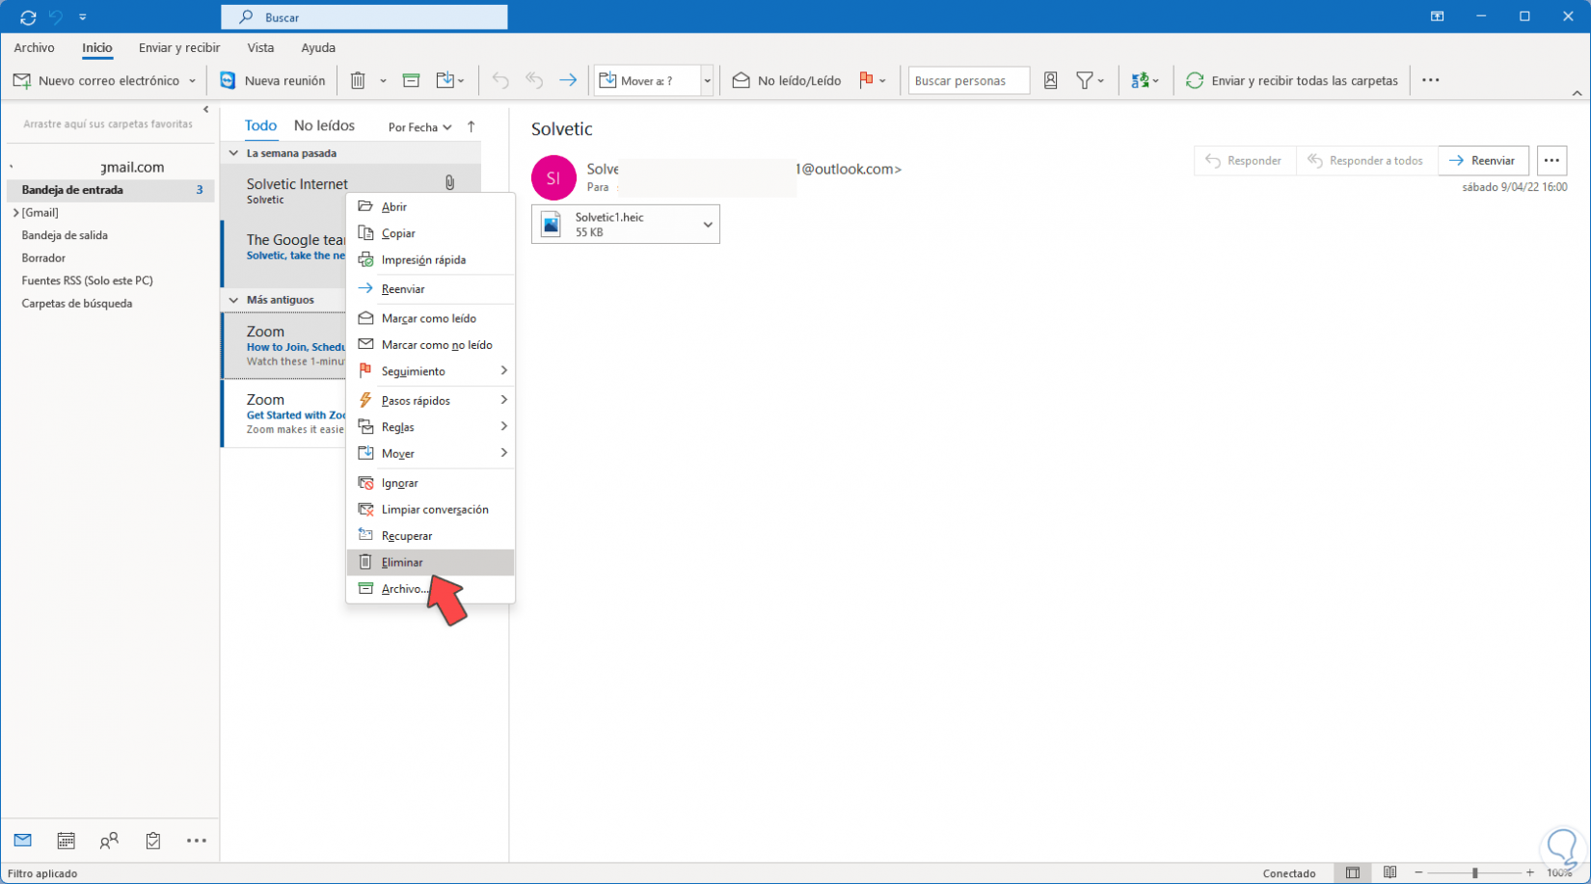Click the Nueva reunión button
Screen dimensions: 1591x884
point(273,81)
